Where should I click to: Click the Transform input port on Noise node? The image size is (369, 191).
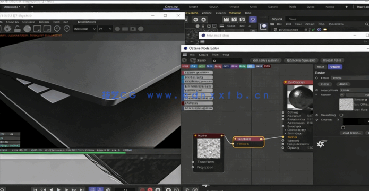[193, 162]
